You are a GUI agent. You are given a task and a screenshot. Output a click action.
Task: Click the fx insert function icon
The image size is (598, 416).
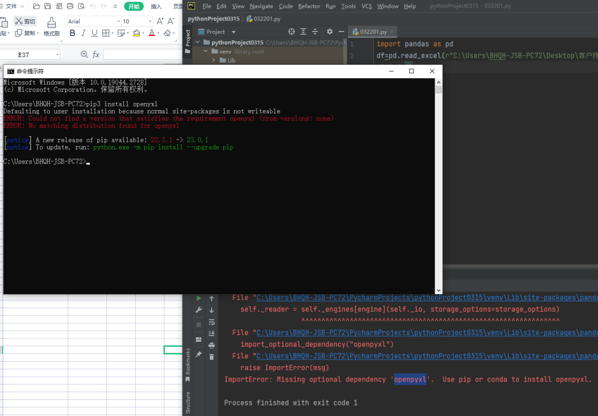point(96,54)
